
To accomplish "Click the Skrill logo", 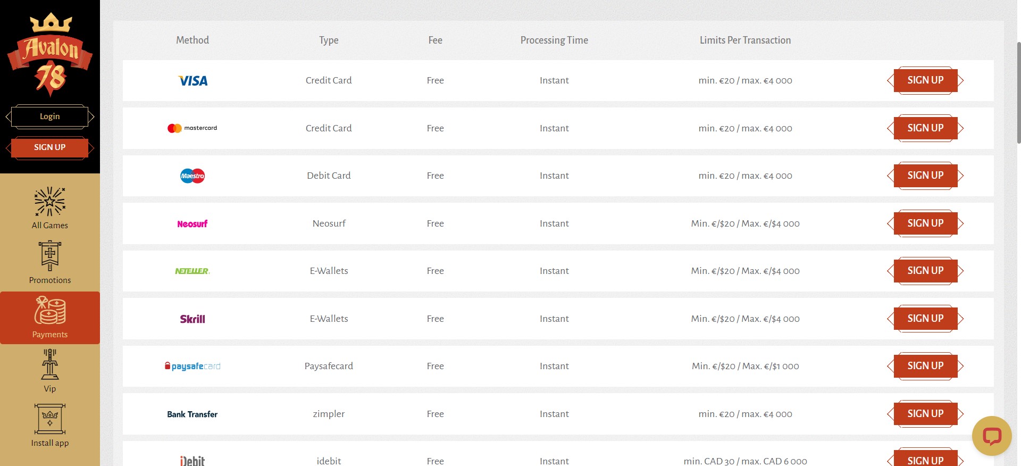I will coord(193,319).
